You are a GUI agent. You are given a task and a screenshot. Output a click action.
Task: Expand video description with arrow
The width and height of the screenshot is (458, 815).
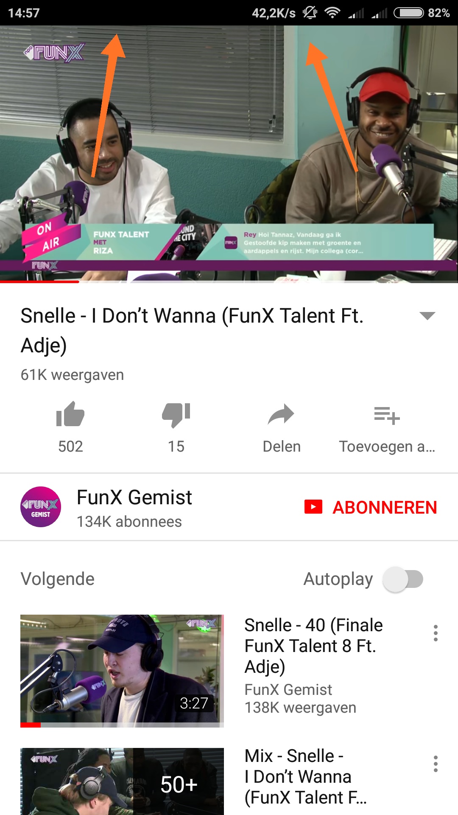pyautogui.click(x=427, y=315)
